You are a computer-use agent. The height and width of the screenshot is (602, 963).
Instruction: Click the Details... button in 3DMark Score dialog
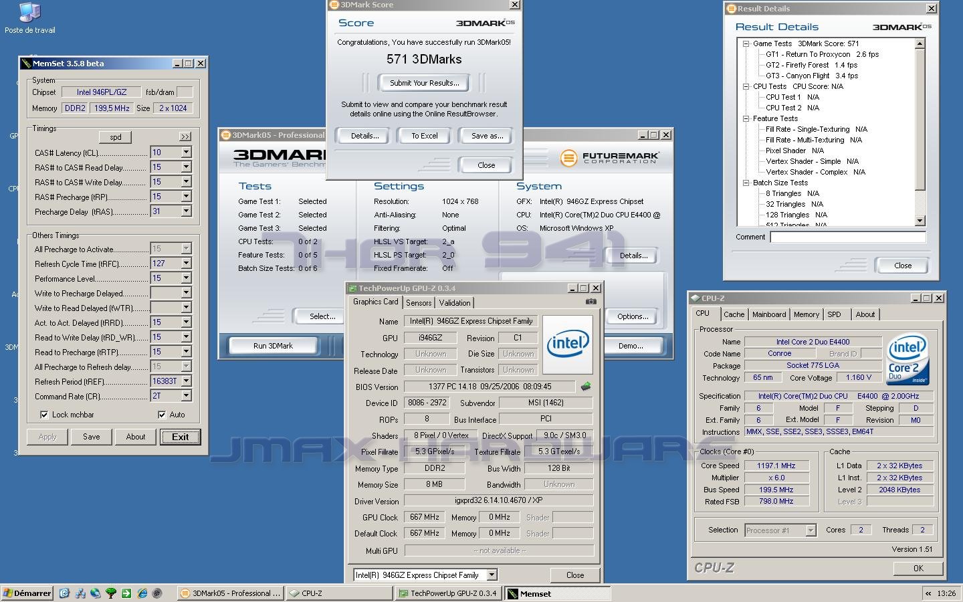coord(364,136)
